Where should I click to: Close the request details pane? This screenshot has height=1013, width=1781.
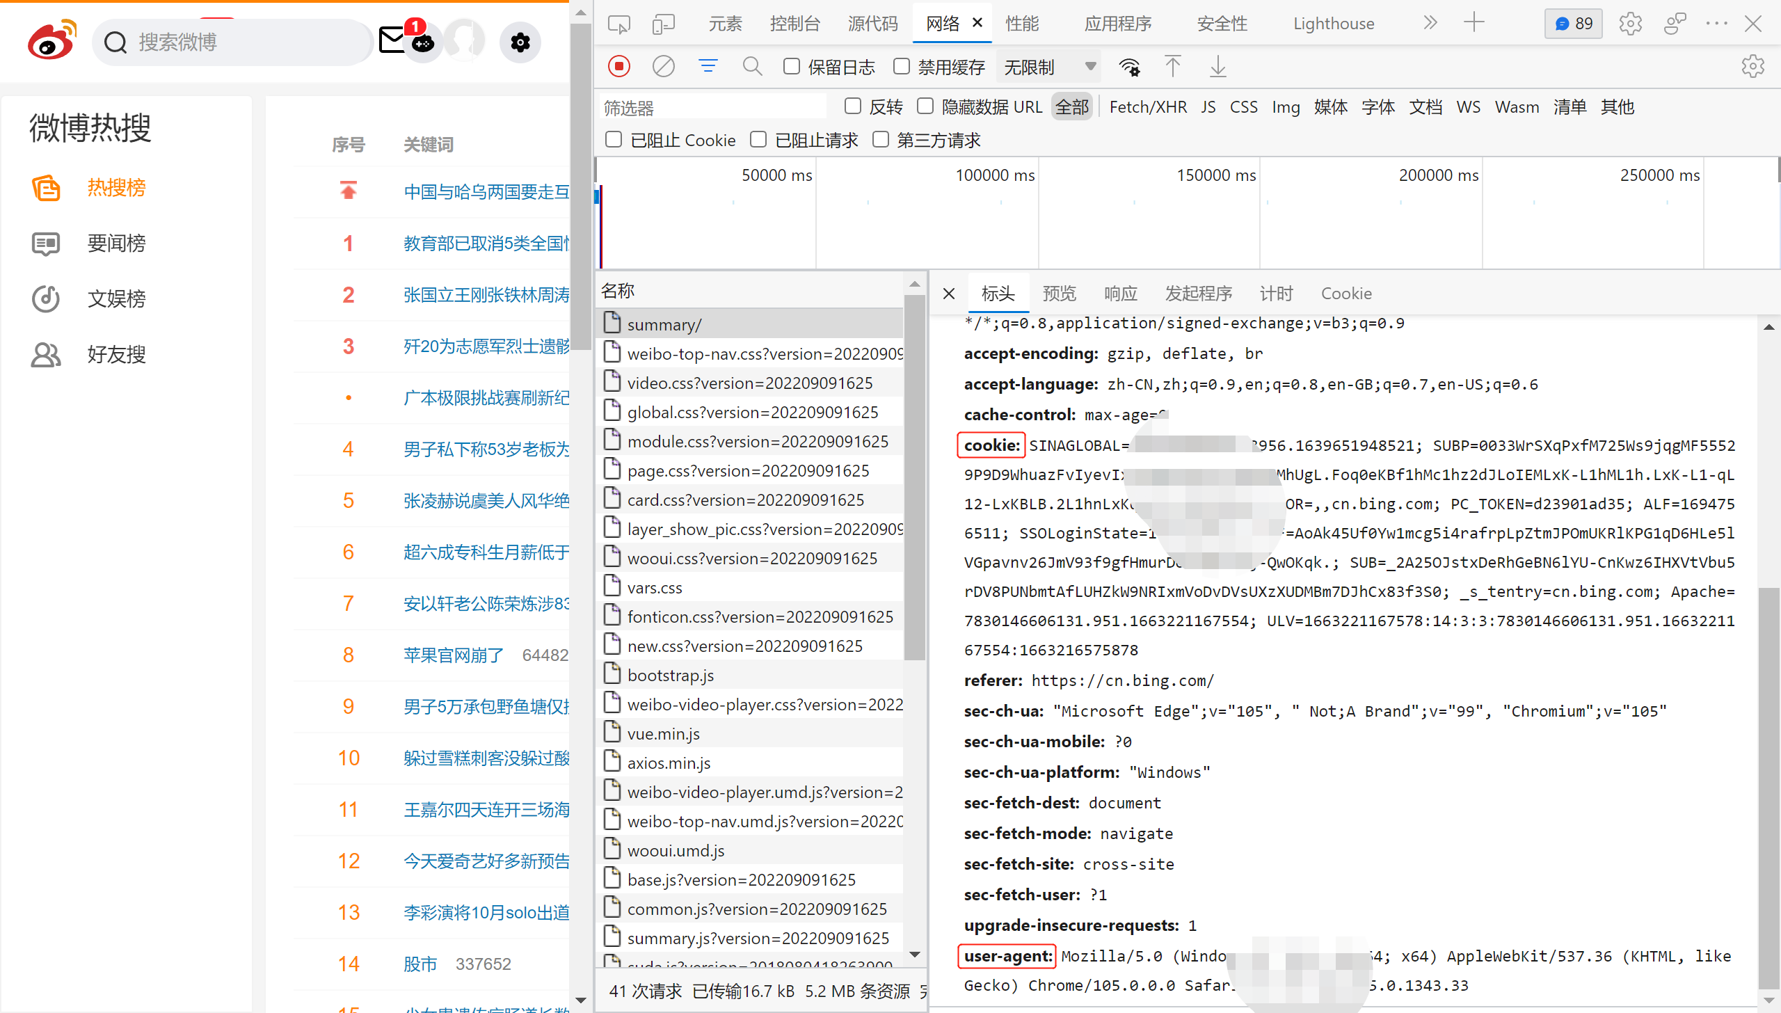pyautogui.click(x=949, y=294)
